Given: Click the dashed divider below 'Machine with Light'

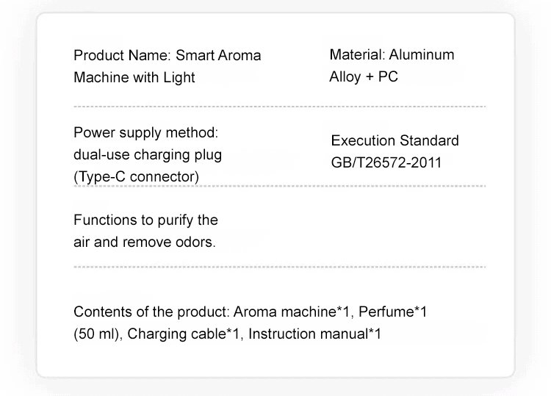Looking at the screenshot, I should [x=279, y=107].
